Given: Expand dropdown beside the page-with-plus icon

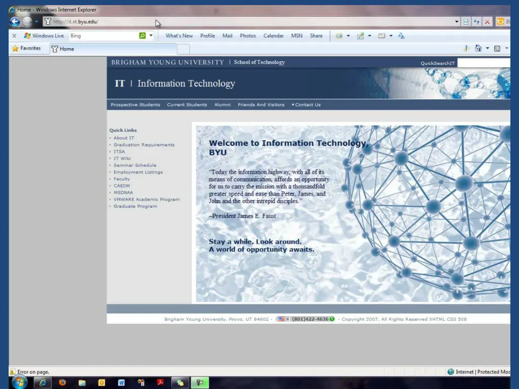Looking at the screenshot, I should point(369,36).
